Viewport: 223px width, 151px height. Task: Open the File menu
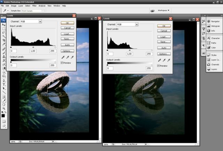point(2,6)
